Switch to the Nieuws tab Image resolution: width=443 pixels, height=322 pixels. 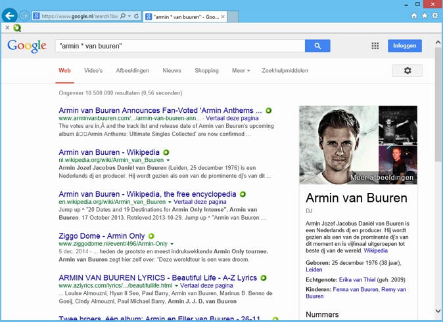(x=172, y=70)
